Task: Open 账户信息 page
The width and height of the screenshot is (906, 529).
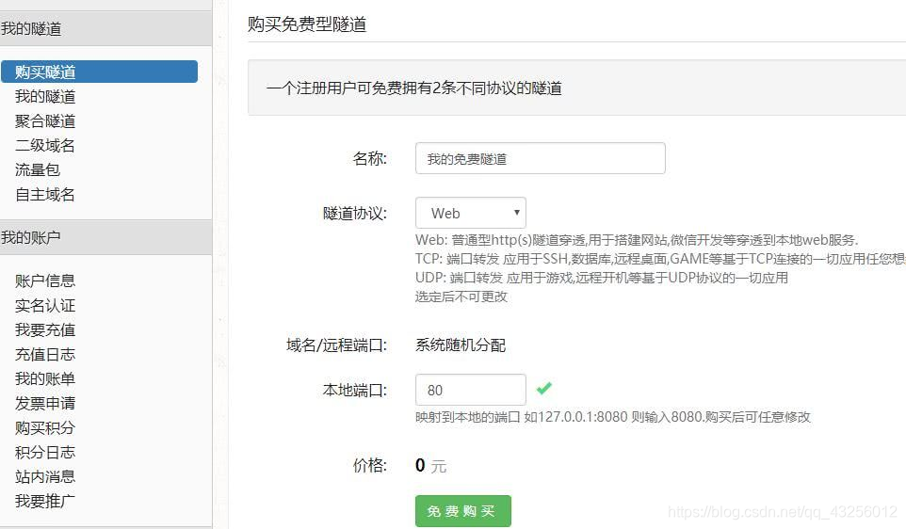Action: click(x=45, y=281)
